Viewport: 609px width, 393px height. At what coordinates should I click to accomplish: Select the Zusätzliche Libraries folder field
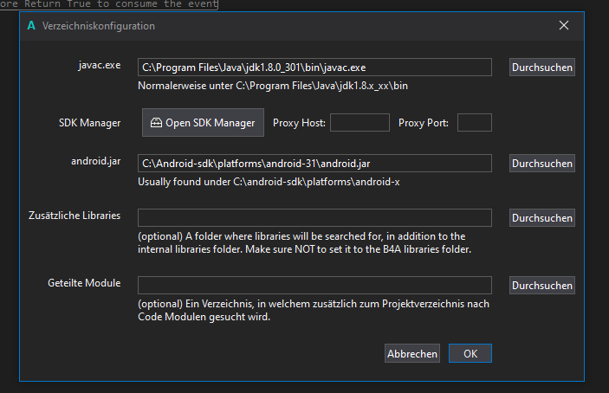point(314,217)
